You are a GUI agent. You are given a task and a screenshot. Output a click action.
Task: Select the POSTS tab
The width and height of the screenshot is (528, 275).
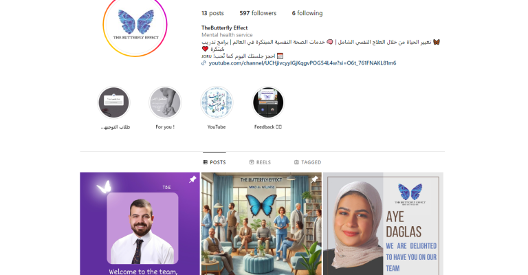point(214,162)
